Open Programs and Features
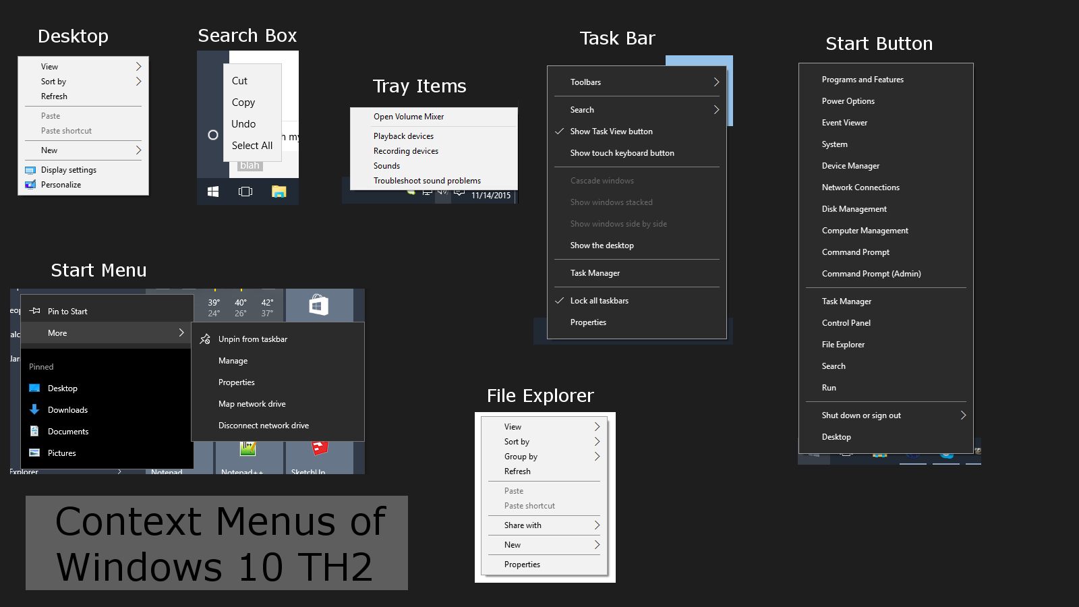This screenshot has height=607, width=1079. [863, 80]
